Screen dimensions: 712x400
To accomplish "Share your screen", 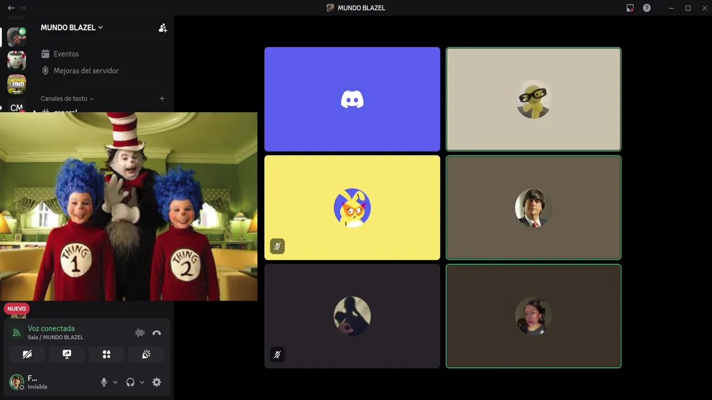I will click(x=67, y=354).
